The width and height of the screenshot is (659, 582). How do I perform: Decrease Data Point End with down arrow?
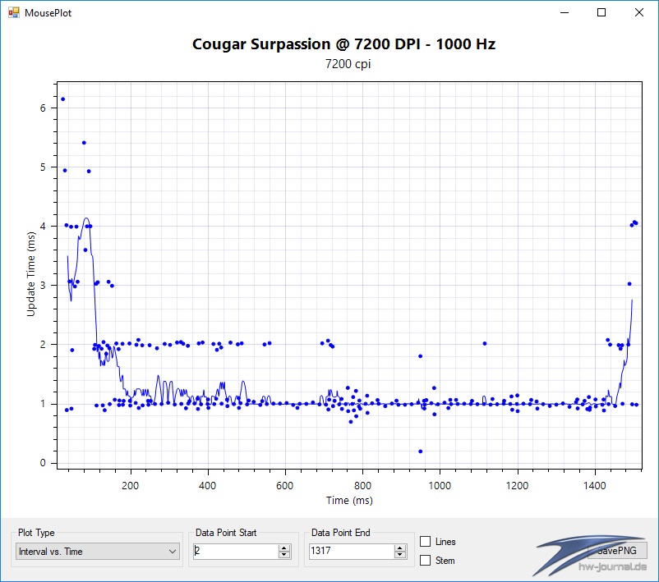pyautogui.click(x=400, y=555)
